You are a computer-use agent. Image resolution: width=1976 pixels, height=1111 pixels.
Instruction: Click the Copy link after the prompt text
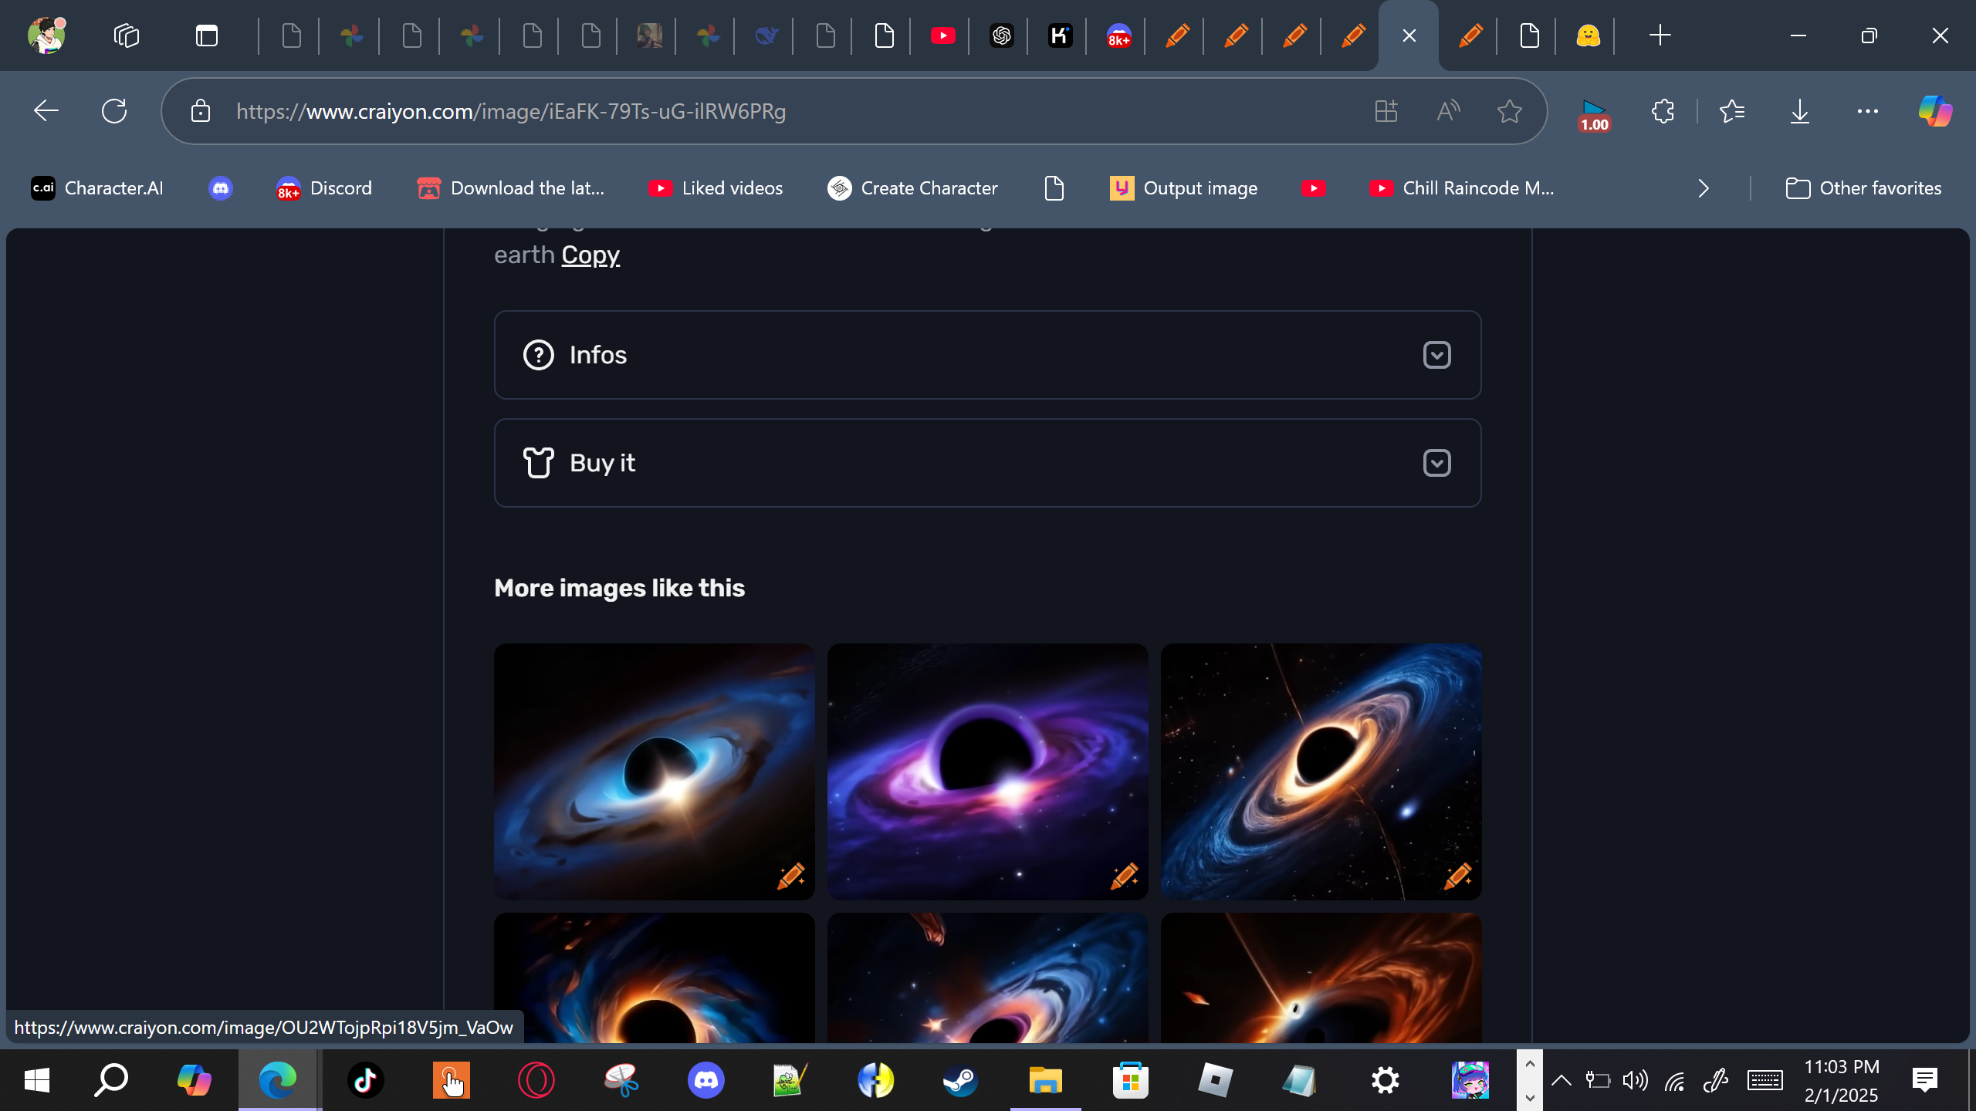pos(590,255)
